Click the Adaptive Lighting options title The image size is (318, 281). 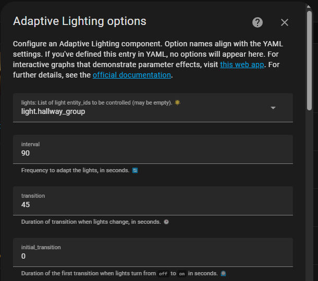pyautogui.click(x=79, y=21)
